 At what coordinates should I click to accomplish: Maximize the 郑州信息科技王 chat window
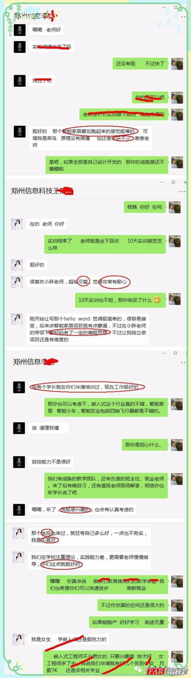tap(173, 182)
